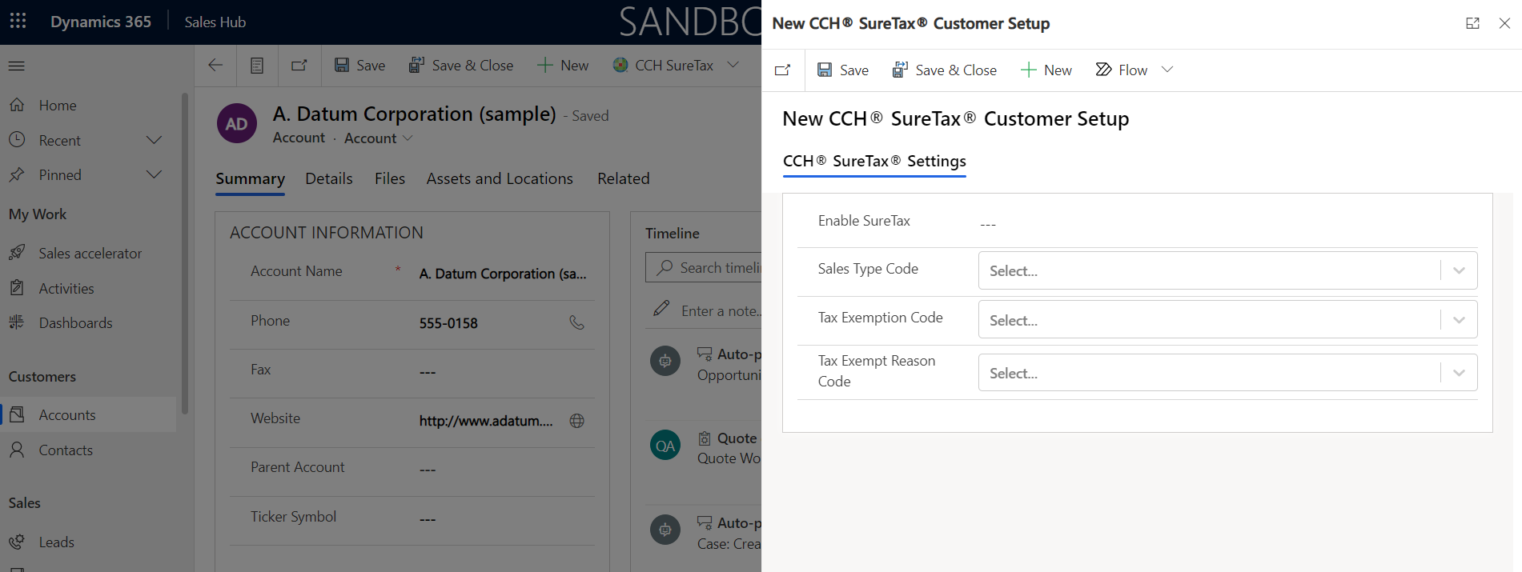Click CCH SureTax command button
Image resolution: width=1522 pixels, height=572 pixels.
664,66
